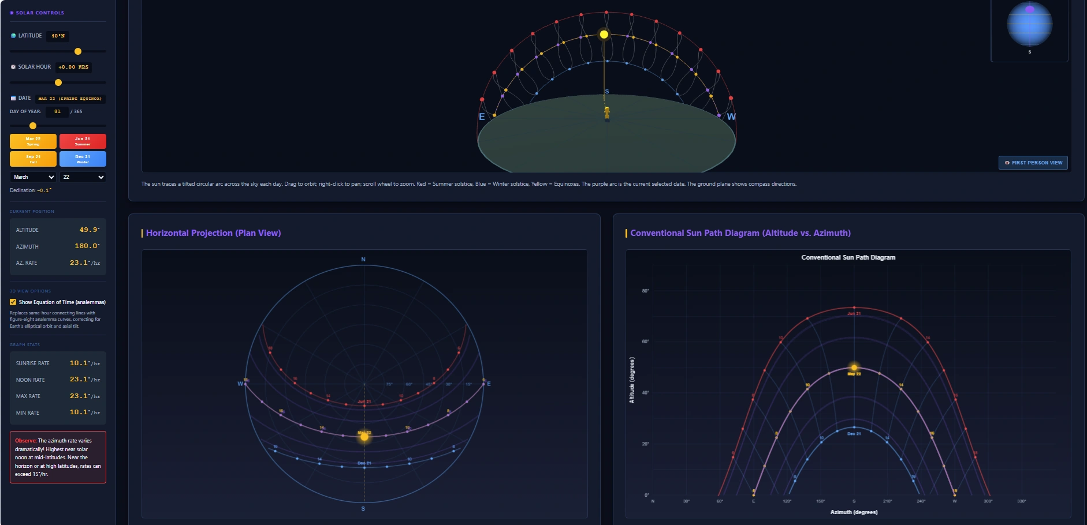Click the 3D View Options section label

pyautogui.click(x=30, y=291)
